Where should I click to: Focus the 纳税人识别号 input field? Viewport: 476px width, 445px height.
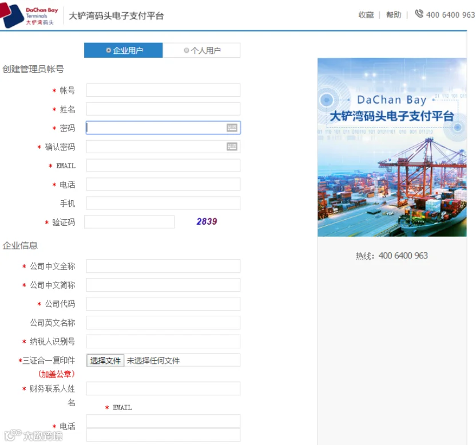(163, 341)
